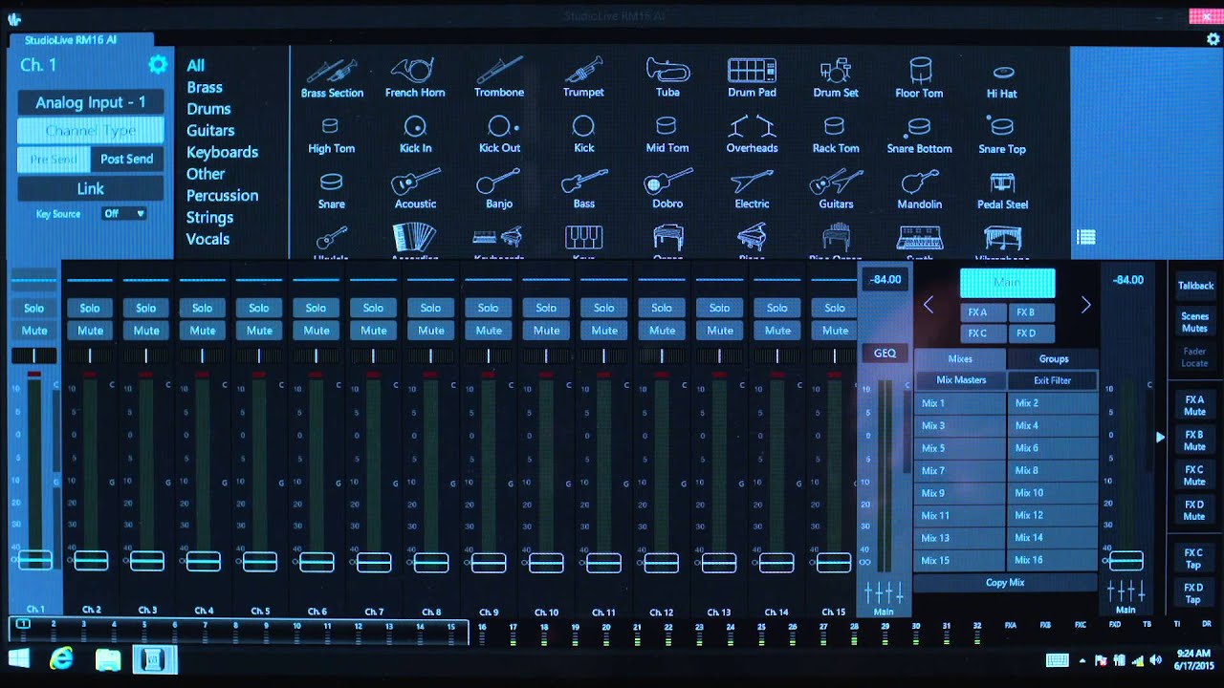
Task: Go to next mix with right arrow
Action: [x=1085, y=305]
